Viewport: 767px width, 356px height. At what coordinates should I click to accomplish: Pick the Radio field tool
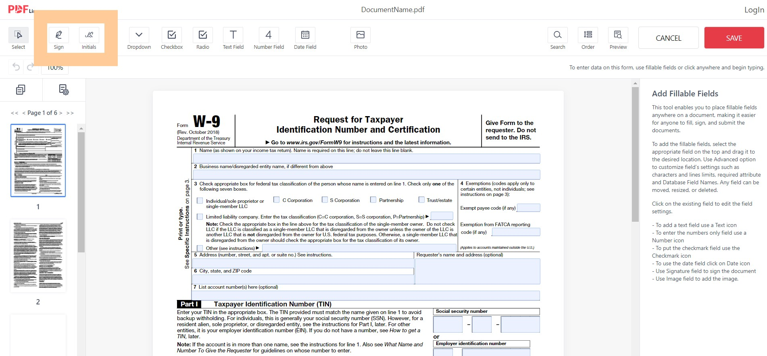pos(203,39)
